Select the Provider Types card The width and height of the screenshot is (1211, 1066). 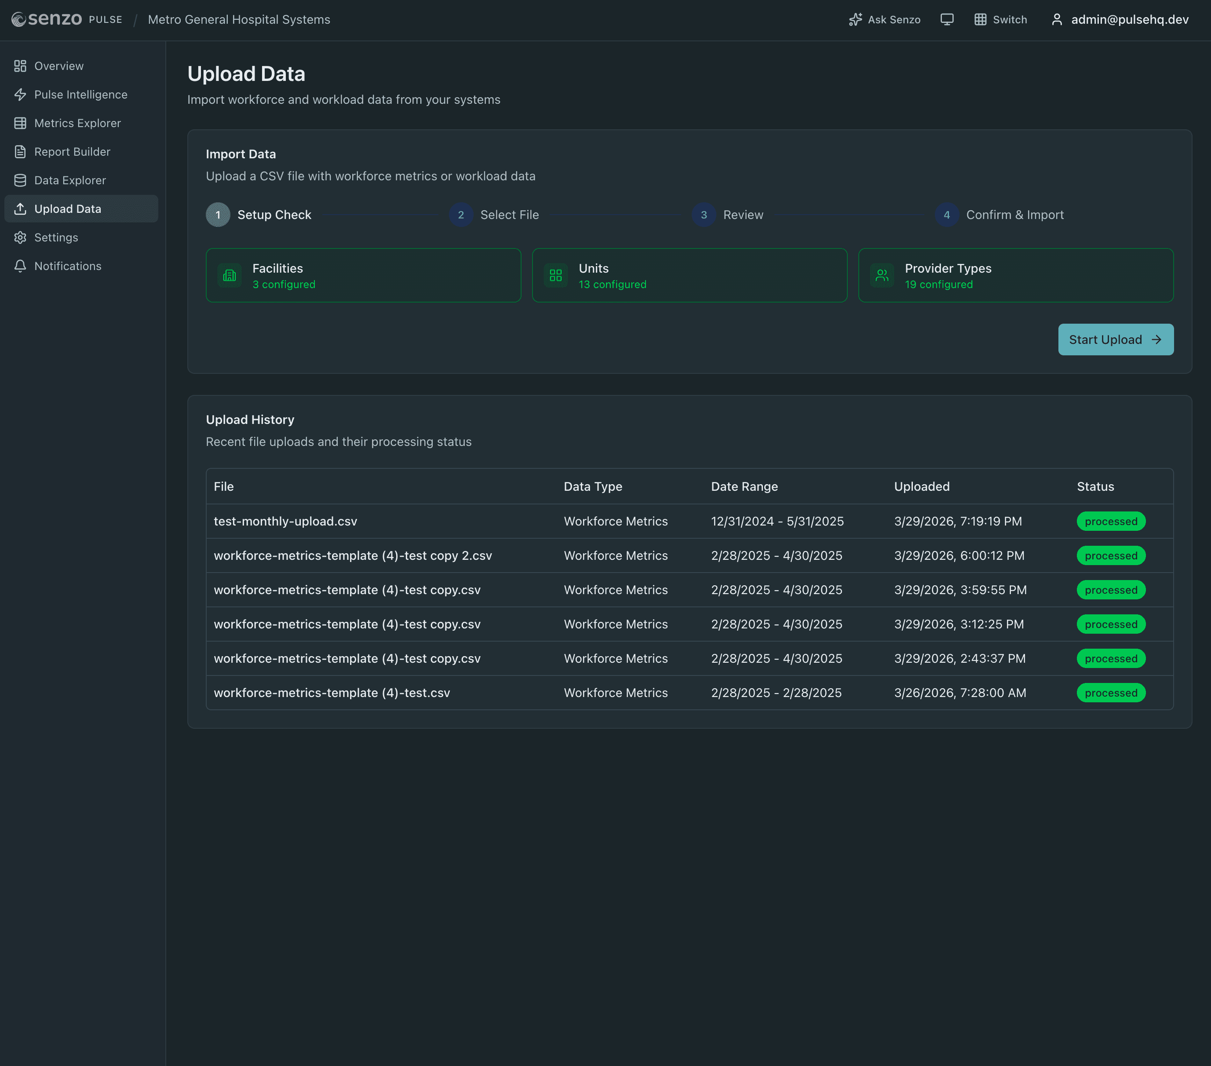pos(1015,275)
